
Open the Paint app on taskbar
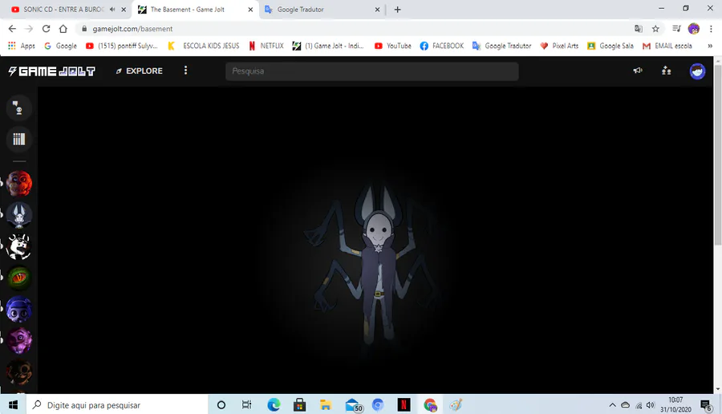pyautogui.click(x=456, y=405)
